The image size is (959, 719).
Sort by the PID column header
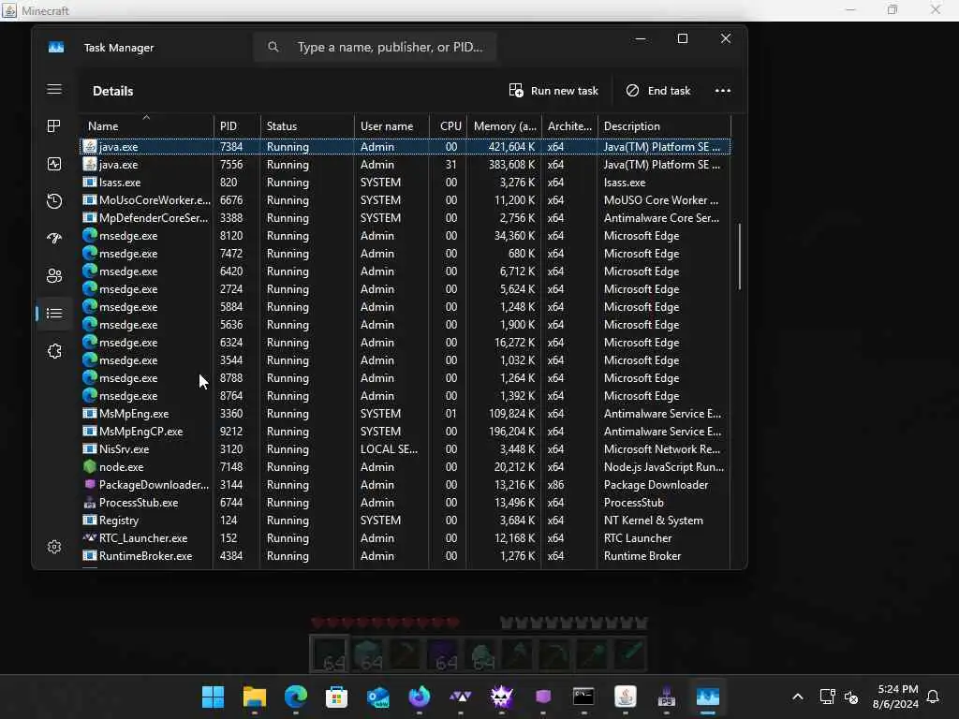pyautogui.click(x=237, y=126)
